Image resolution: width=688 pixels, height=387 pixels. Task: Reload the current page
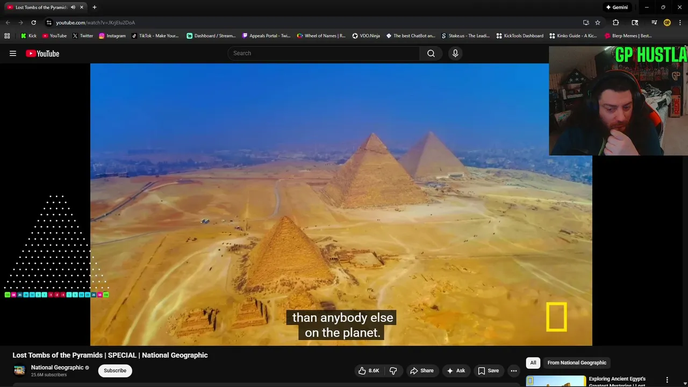click(33, 23)
